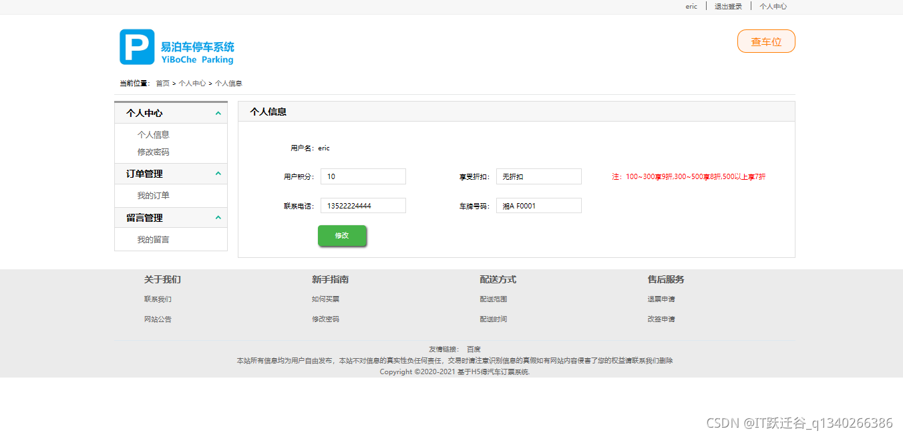
Task: Click the 车牌号码 input field
Action: coord(538,205)
